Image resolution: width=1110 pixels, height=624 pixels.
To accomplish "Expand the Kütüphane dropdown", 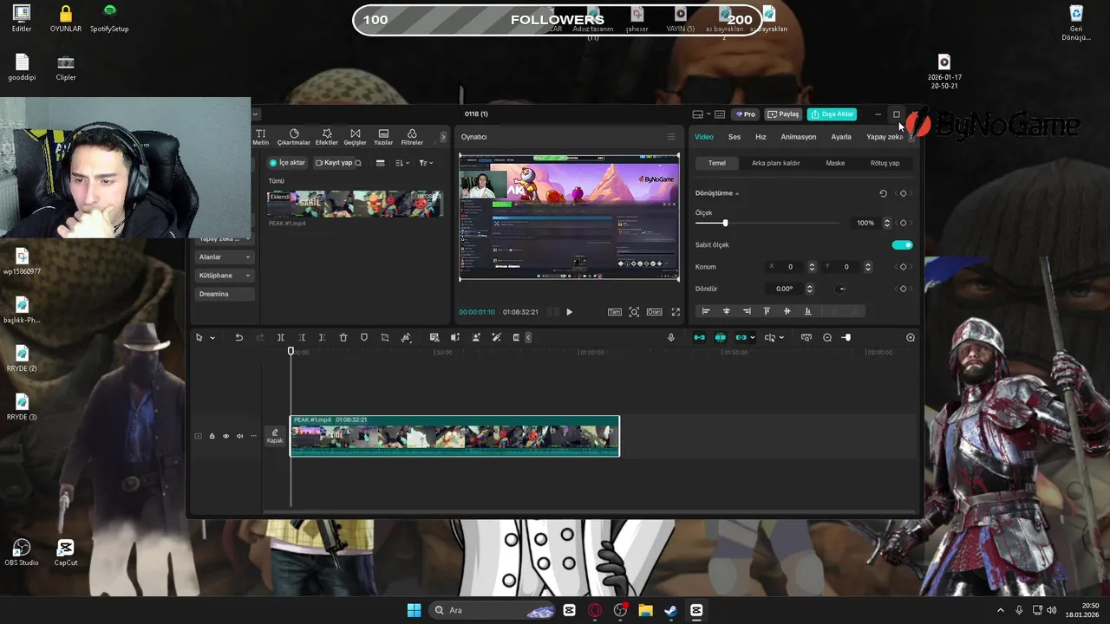I will (x=225, y=276).
